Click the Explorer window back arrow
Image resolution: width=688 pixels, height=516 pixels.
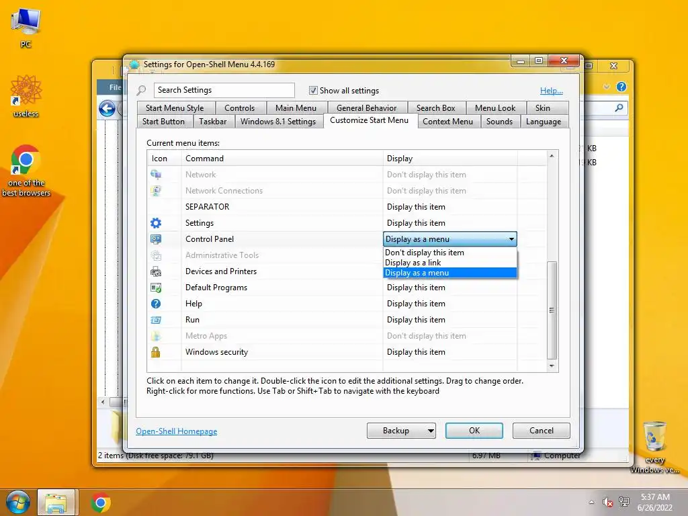click(107, 108)
